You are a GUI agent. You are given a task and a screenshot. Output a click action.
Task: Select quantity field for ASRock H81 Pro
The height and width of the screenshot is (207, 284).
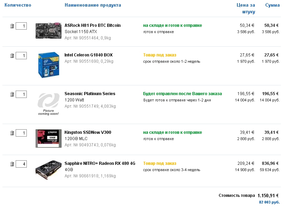(21, 26)
